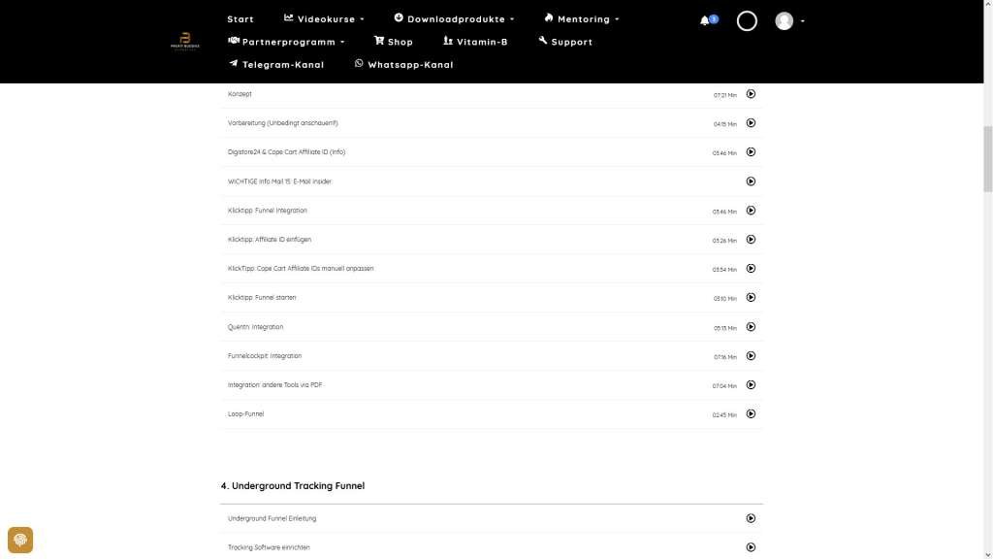Open the Support menu item

[565, 42]
